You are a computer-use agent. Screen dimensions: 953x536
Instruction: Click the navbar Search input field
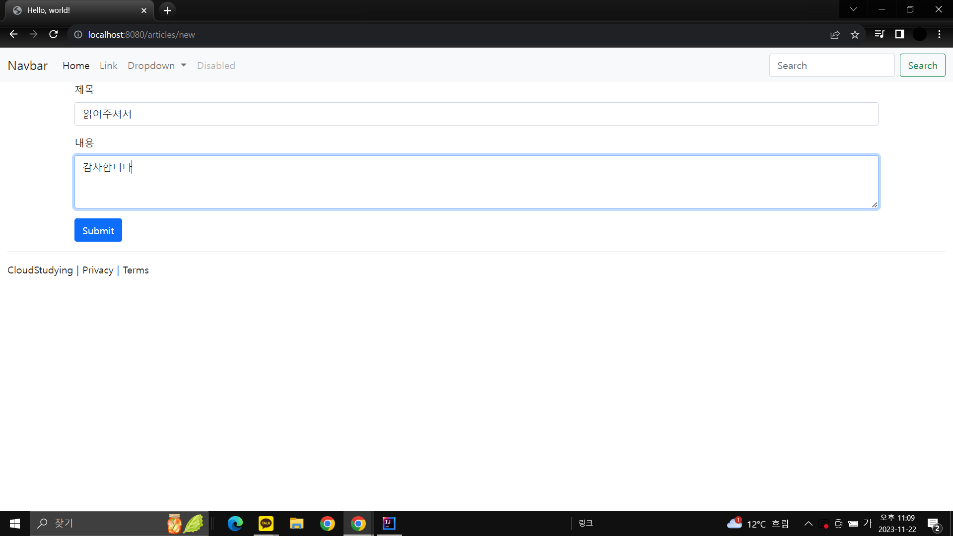coord(831,66)
